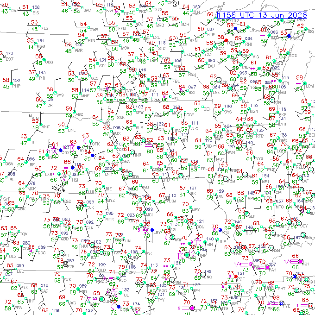Click the circled green station marker at CUH
This screenshot has width=315, height=315.
102,299
